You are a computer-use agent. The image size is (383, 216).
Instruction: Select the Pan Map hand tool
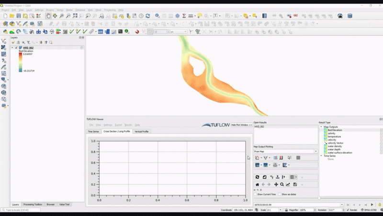point(48,16)
